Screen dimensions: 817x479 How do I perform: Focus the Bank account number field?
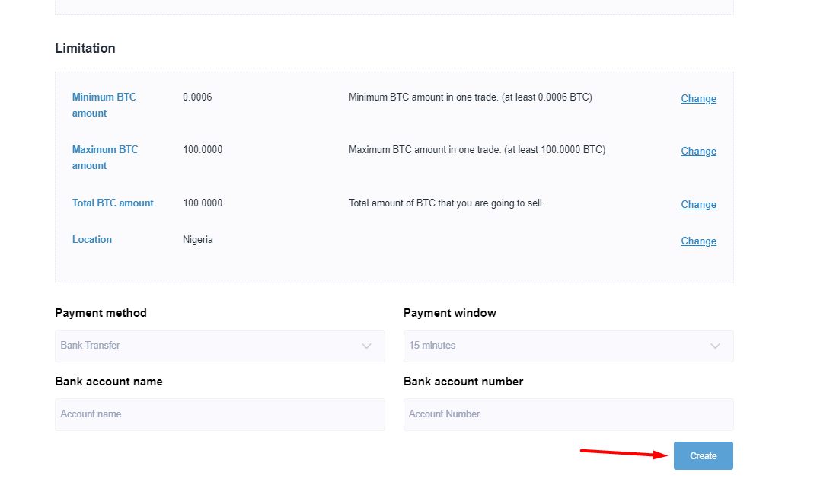568,414
